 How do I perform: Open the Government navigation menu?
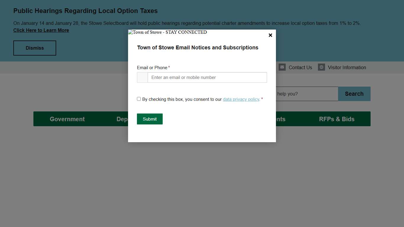click(67, 119)
